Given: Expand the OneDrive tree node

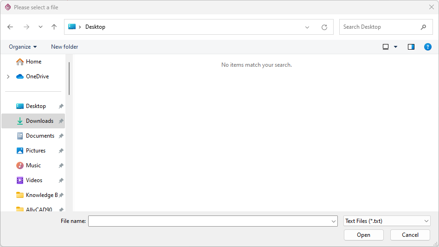Looking at the screenshot, I should coord(8,76).
